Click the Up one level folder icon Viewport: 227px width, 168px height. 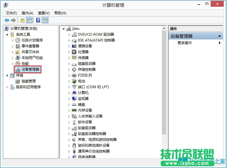(x=22, y=20)
